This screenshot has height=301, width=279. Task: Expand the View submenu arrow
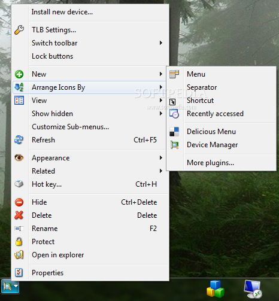(x=161, y=101)
